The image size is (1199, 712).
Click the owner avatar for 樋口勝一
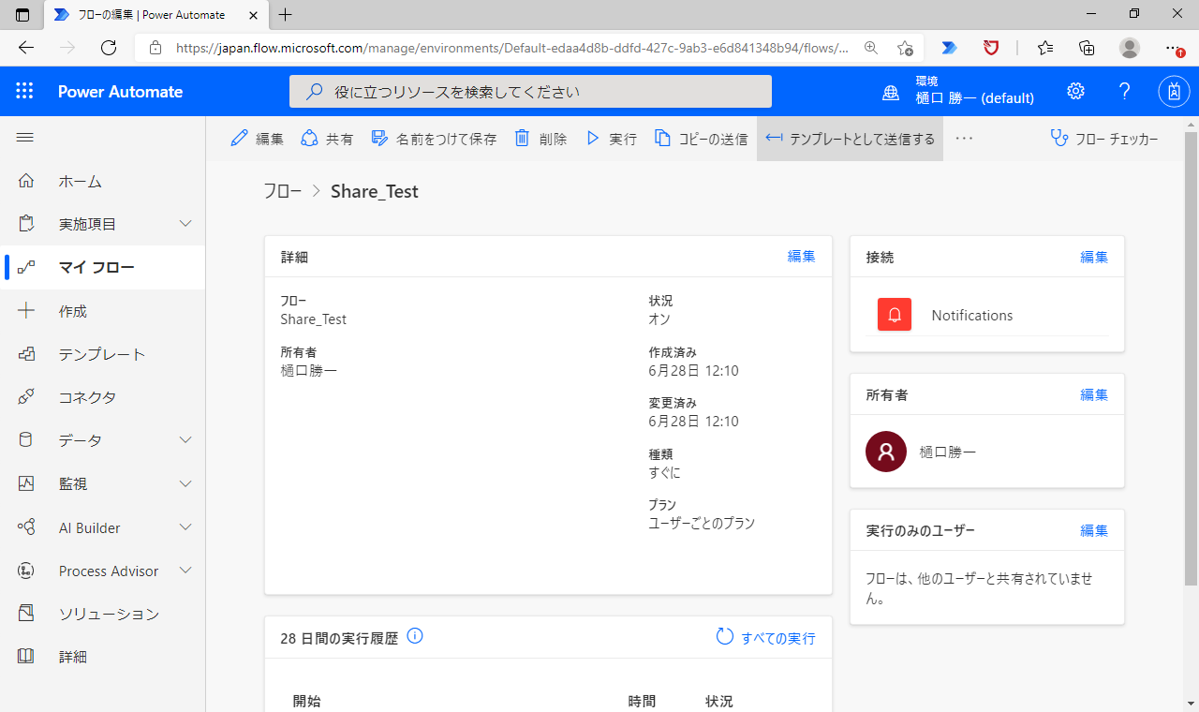(x=886, y=452)
